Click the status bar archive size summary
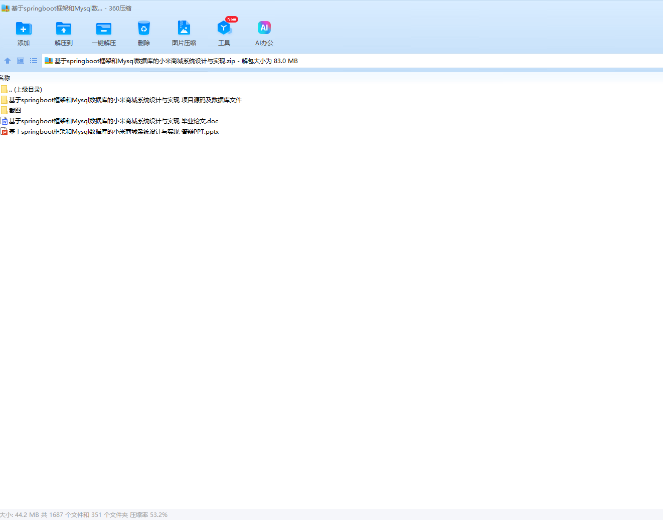Image resolution: width=663 pixels, height=520 pixels. 84,514
